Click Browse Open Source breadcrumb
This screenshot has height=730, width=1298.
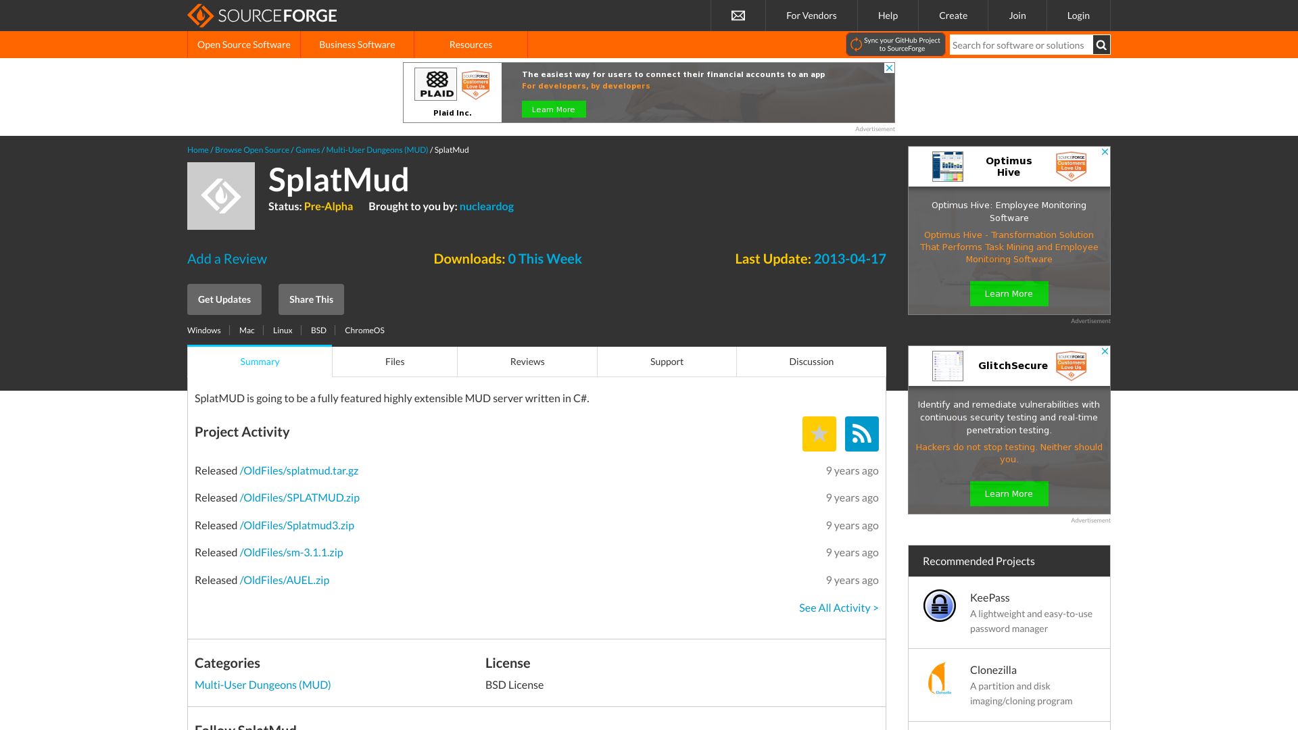[x=252, y=150]
